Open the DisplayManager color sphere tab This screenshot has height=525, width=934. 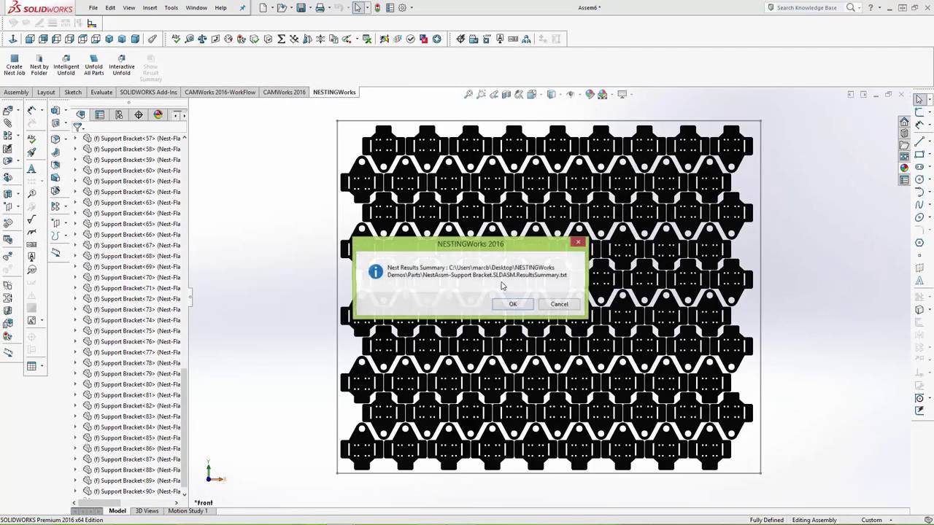[158, 114]
